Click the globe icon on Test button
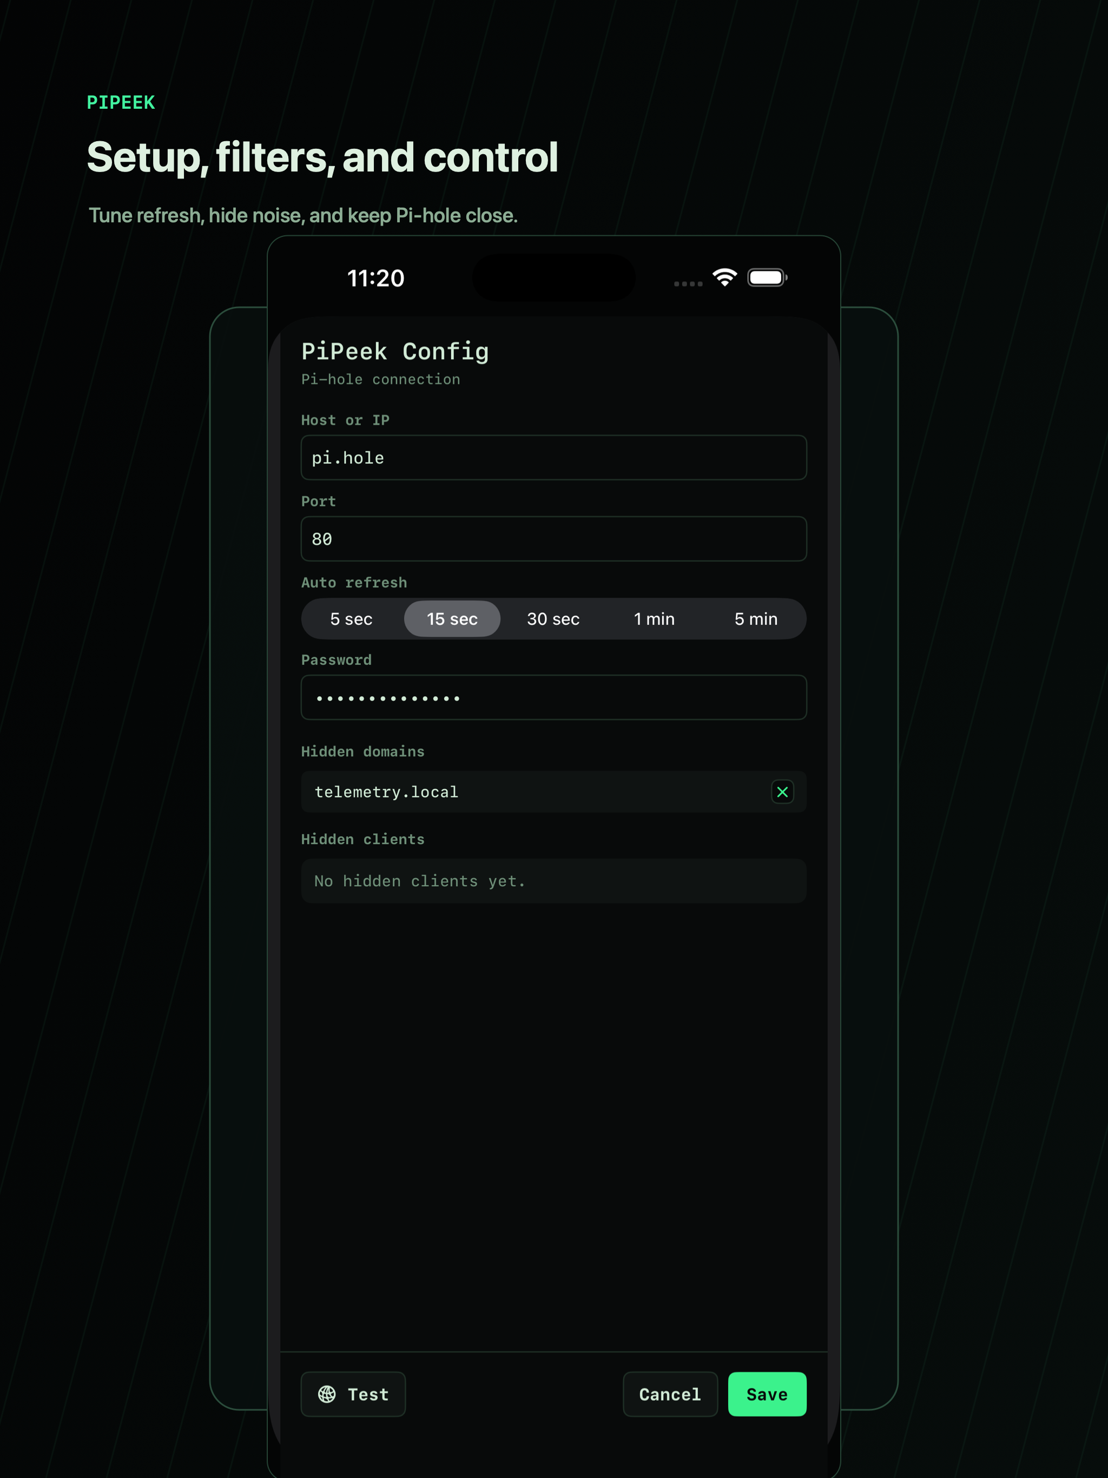The image size is (1108, 1478). click(327, 1394)
